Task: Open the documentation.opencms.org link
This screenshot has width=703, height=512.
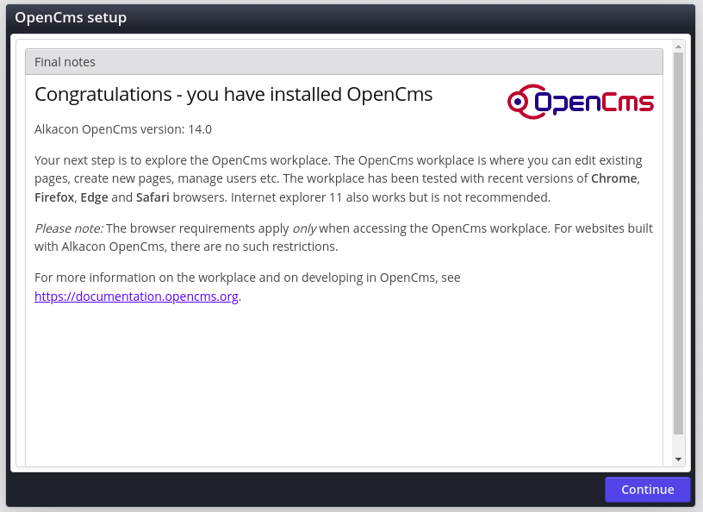Action: (136, 297)
